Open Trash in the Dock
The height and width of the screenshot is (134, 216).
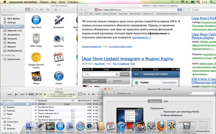[x=187, y=126]
